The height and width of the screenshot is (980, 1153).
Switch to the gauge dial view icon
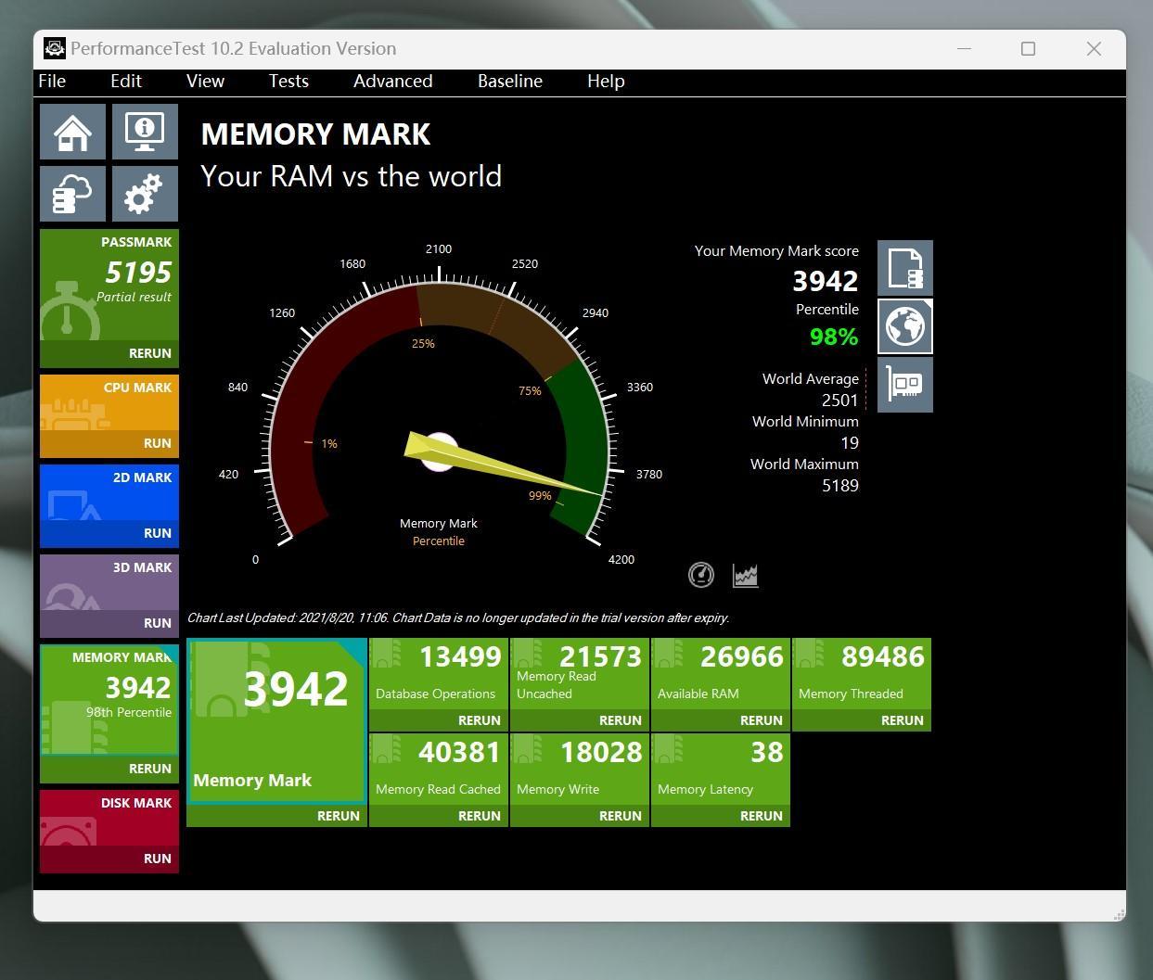701,575
